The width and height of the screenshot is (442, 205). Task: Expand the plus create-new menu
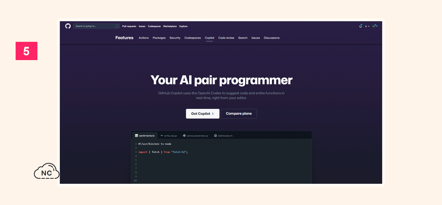367,26
